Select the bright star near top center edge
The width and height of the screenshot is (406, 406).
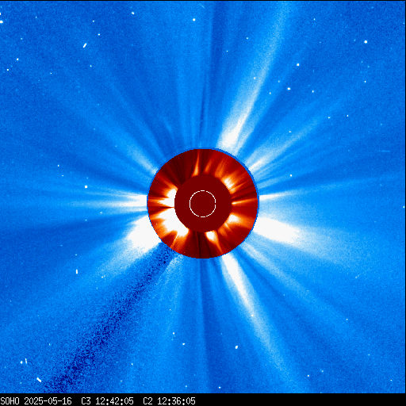194,20
